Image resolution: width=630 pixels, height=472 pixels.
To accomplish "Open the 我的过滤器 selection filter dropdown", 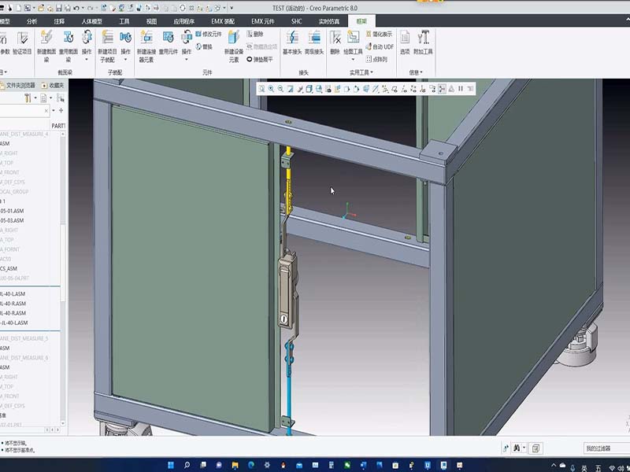I will pos(605,448).
